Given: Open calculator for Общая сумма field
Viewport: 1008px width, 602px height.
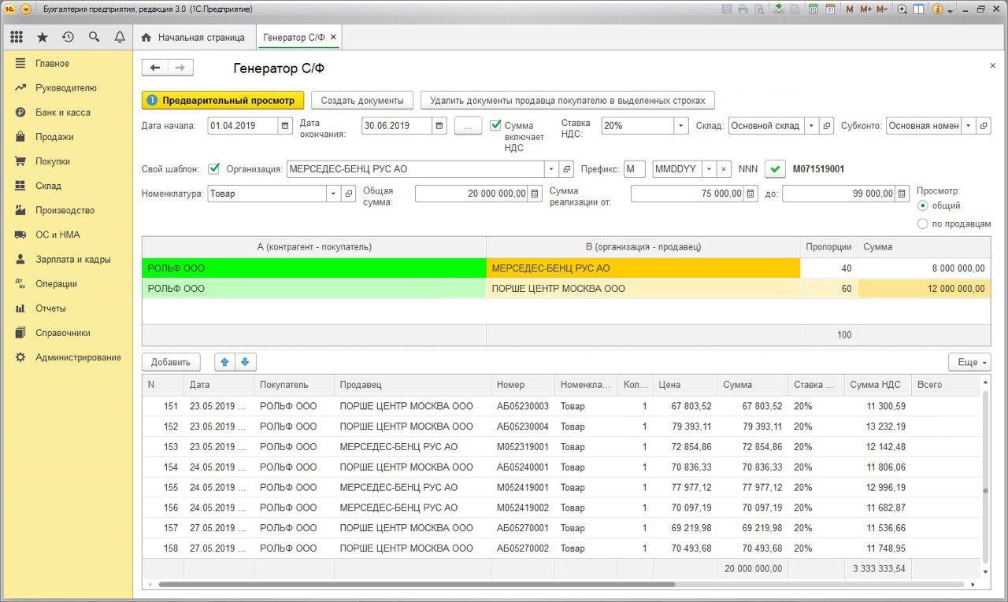Looking at the screenshot, I should click(535, 194).
